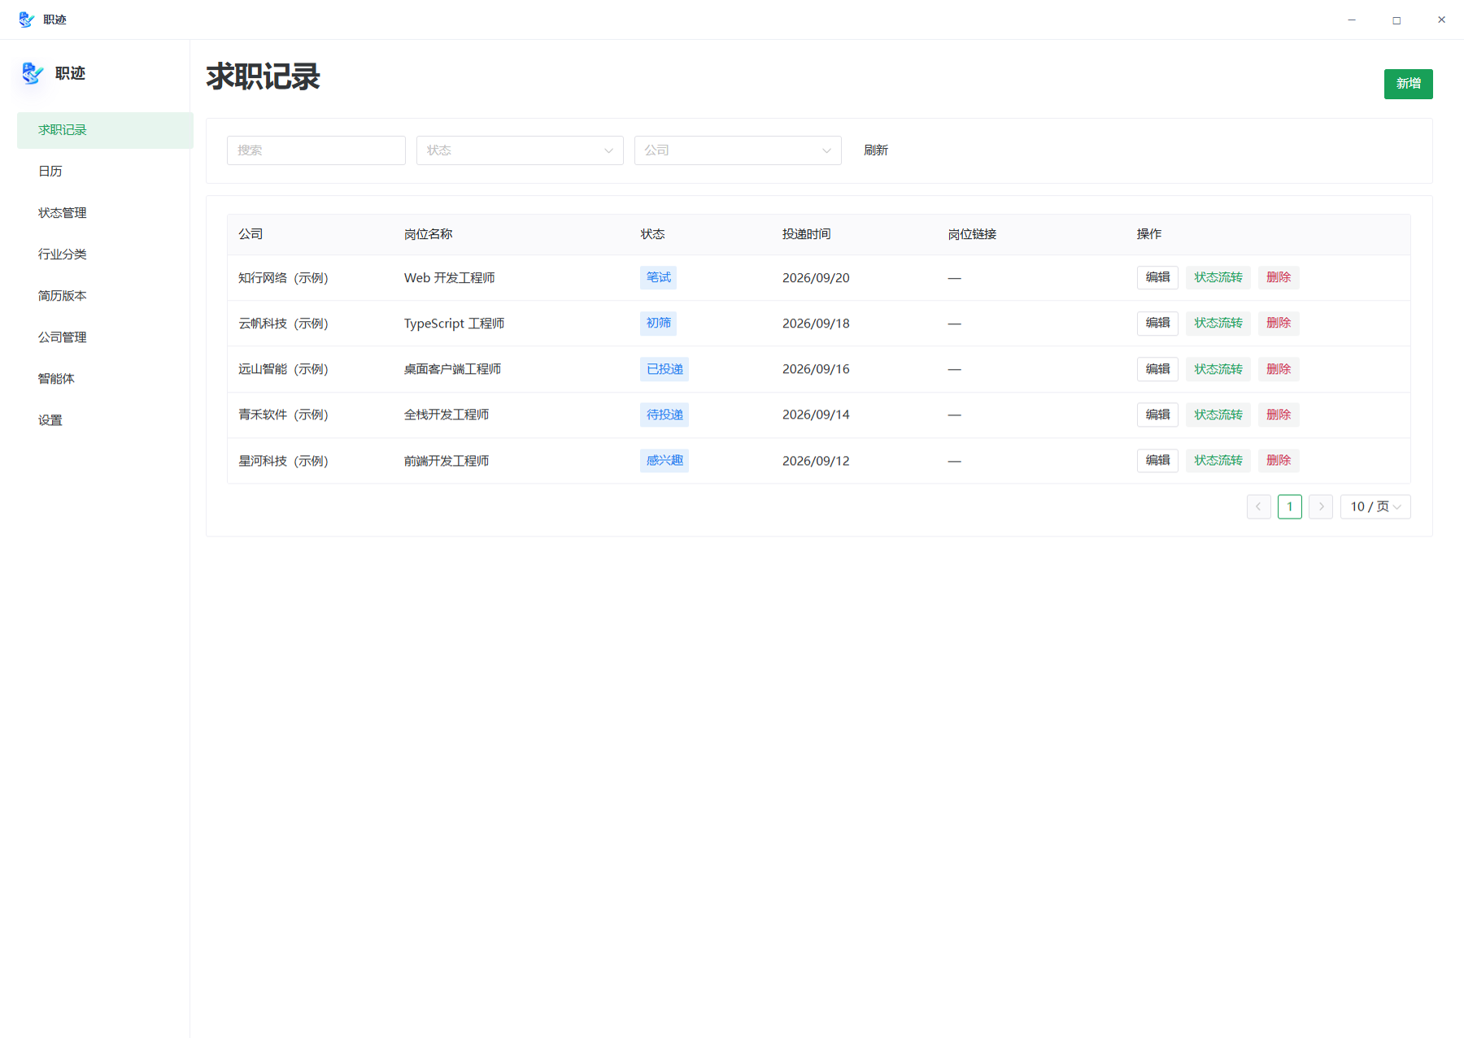
Task: Open 状态流转 for 远山智能
Action: click(x=1218, y=369)
